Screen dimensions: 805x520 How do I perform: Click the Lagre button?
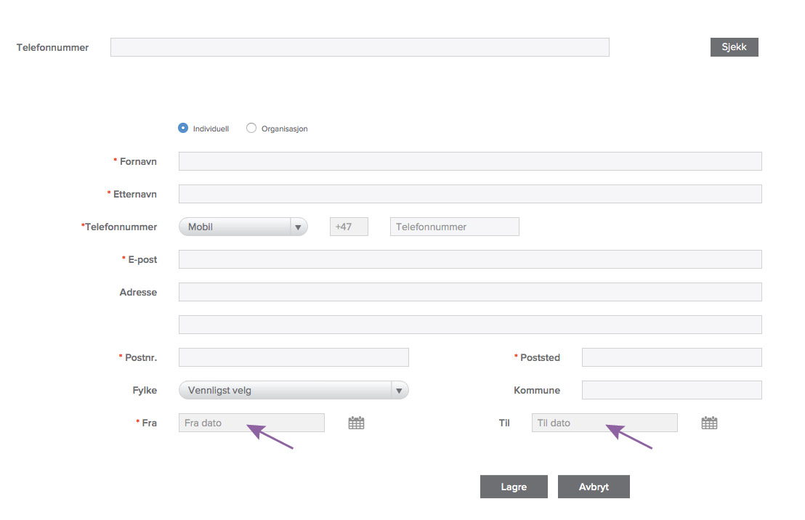(x=514, y=487)
